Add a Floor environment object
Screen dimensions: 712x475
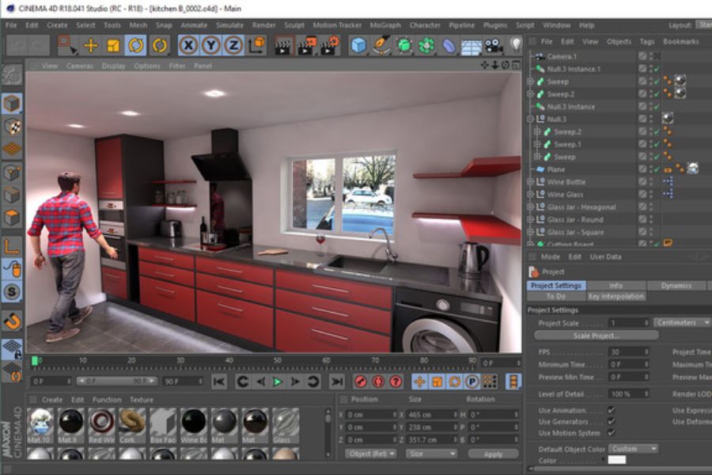[472, 45]
